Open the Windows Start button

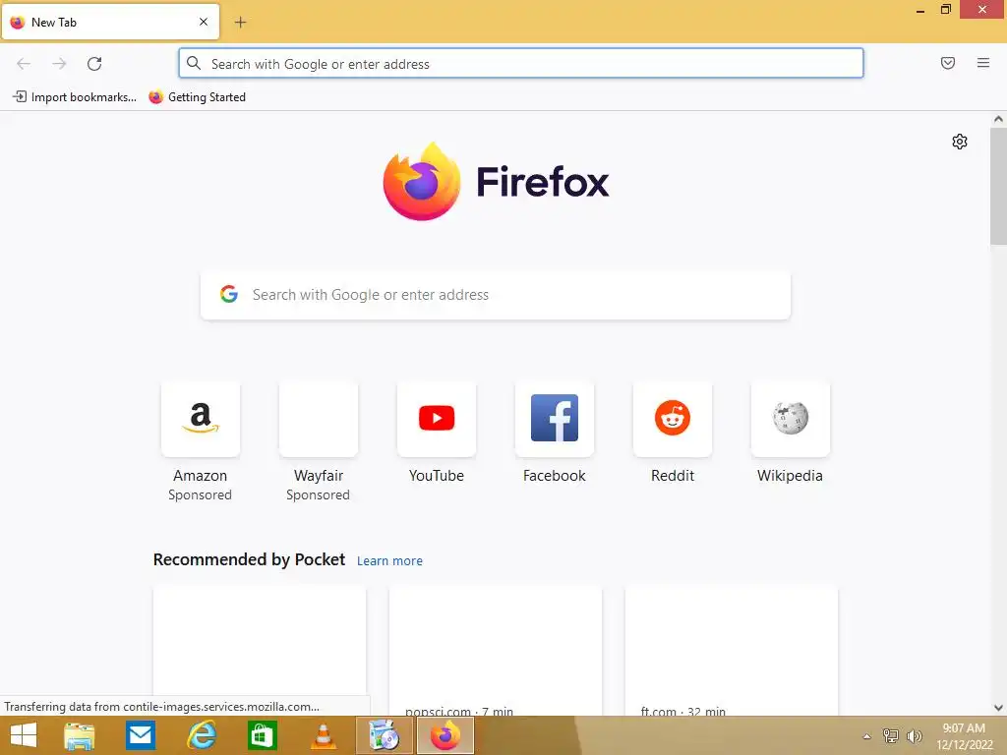[x=24, y=735]
